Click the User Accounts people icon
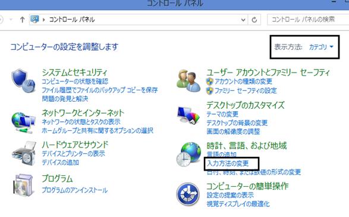This screenshot has height=217, width=349. (188, 81)
